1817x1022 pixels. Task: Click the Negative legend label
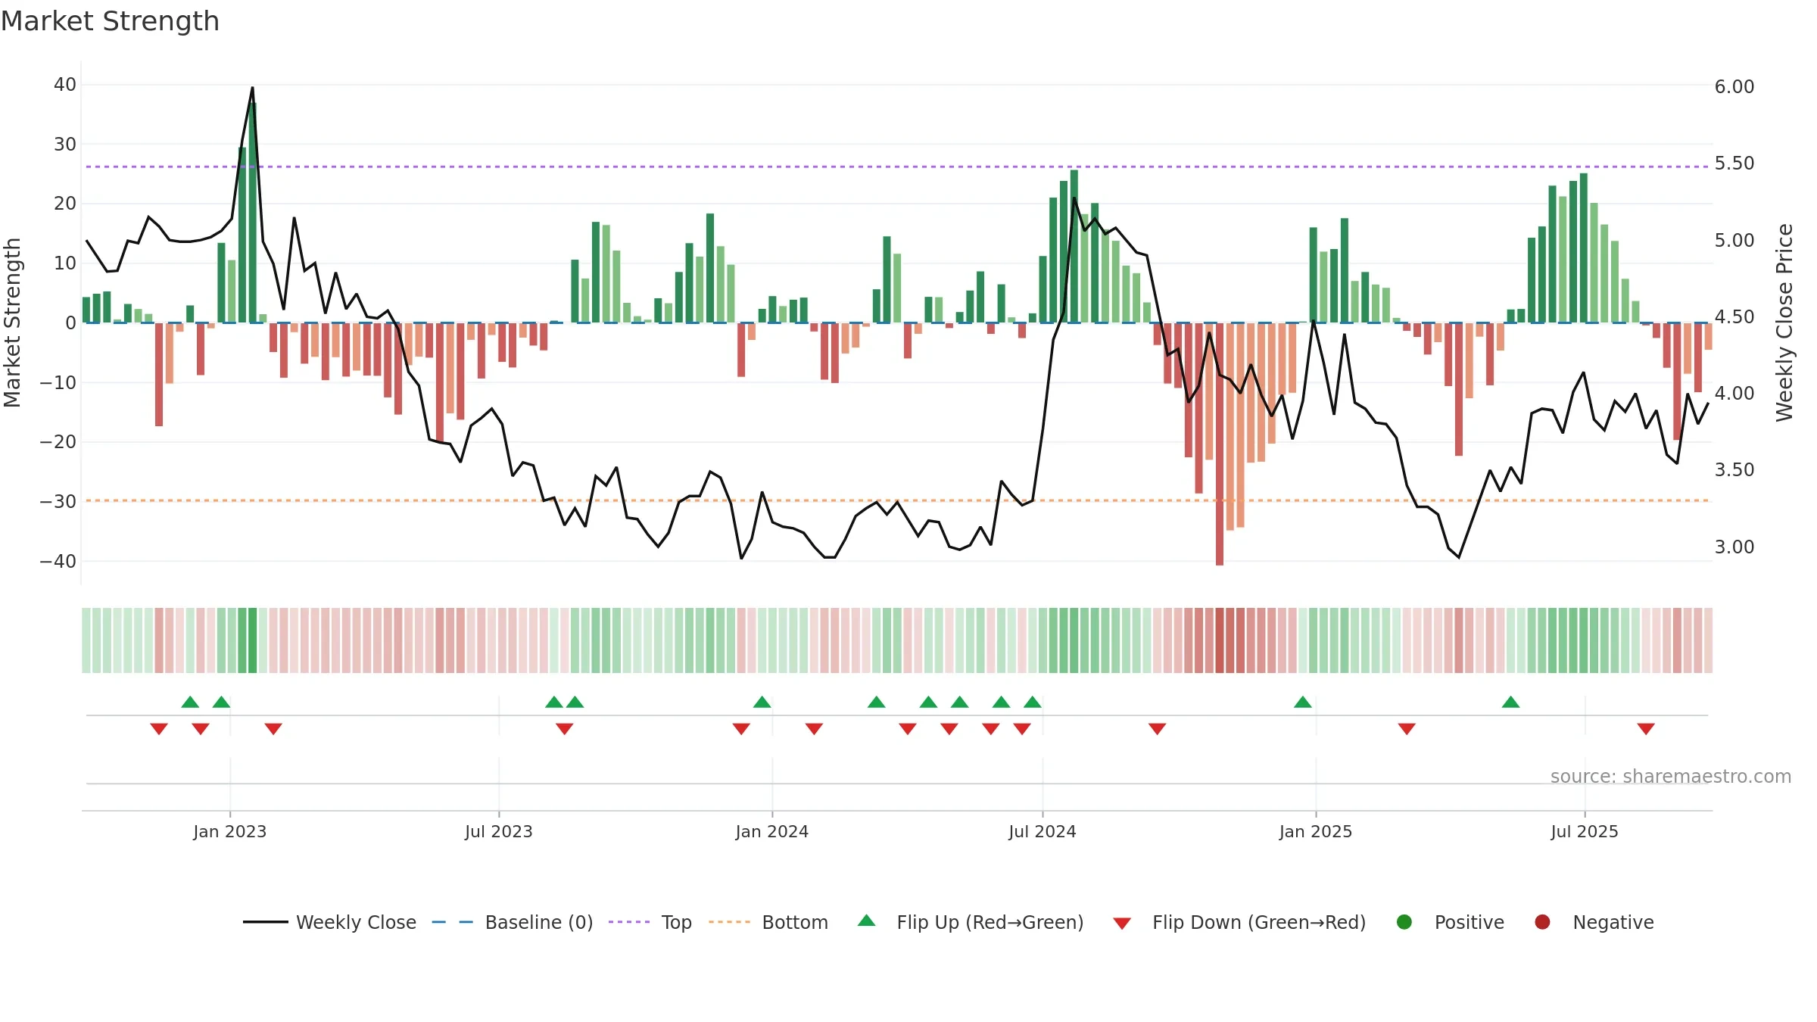pyautogui.click(x=1613, y=922)
